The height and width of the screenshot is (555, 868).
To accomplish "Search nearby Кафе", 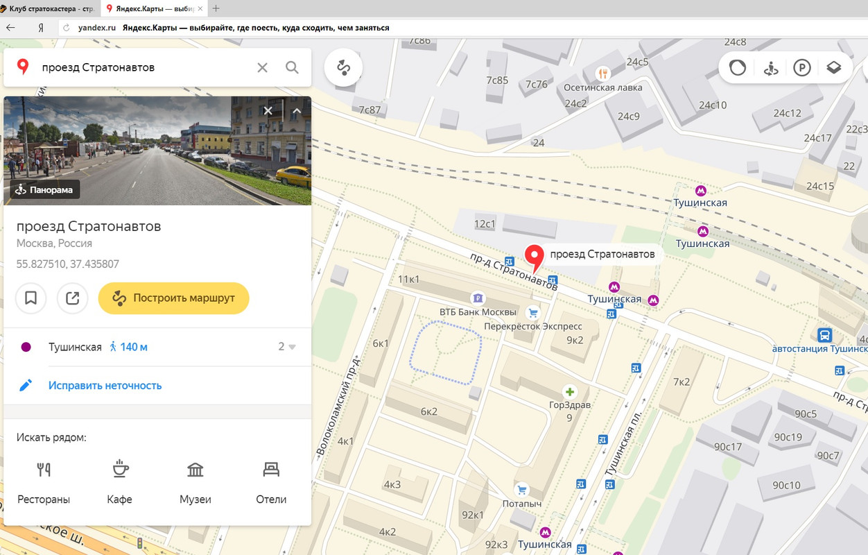I will [120, 483].
